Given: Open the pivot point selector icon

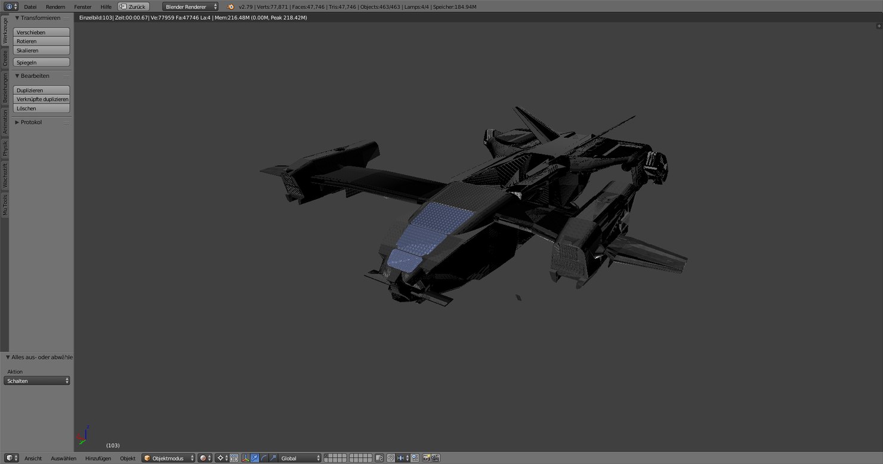Looking at the screenshot, I should click(x=221, y=458).
